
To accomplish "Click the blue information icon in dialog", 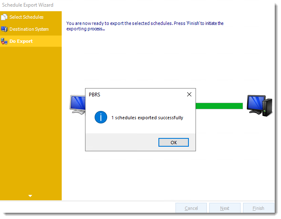I will (101, 117).
